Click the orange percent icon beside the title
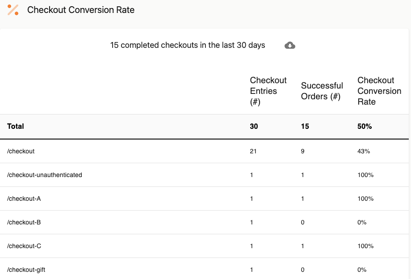 click(x=13, y=10)
